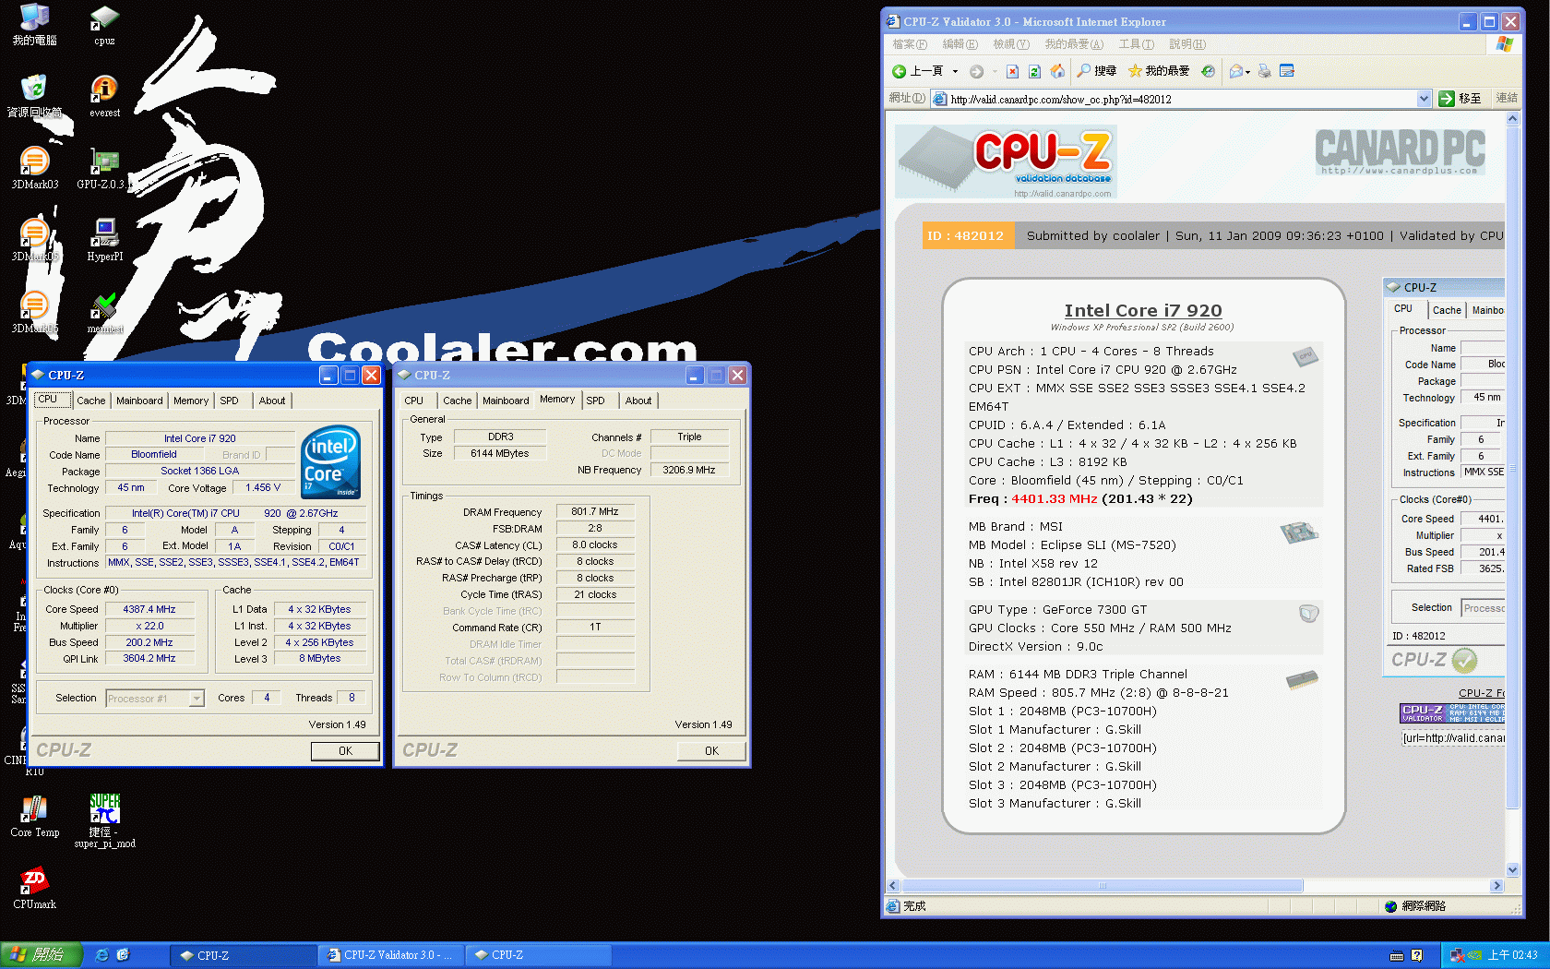Open the 開始 Start menu button
Image resolution: width=1550 pixels, height=969 pixels.
42,955
